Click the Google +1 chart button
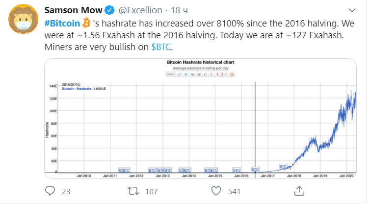370x204 pixels. point(224,75)
